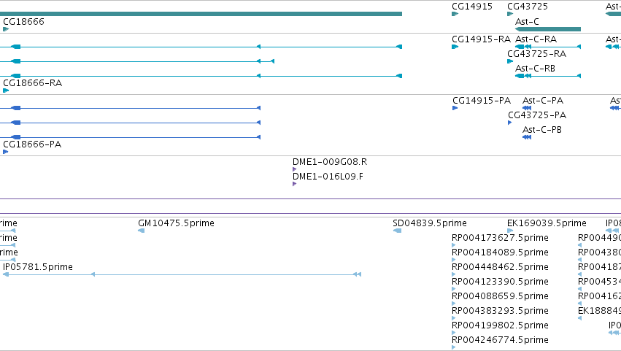Open the CG43725-RA transcript label
Viewport: 621px width, 351px height.
[x=536, y=54]
